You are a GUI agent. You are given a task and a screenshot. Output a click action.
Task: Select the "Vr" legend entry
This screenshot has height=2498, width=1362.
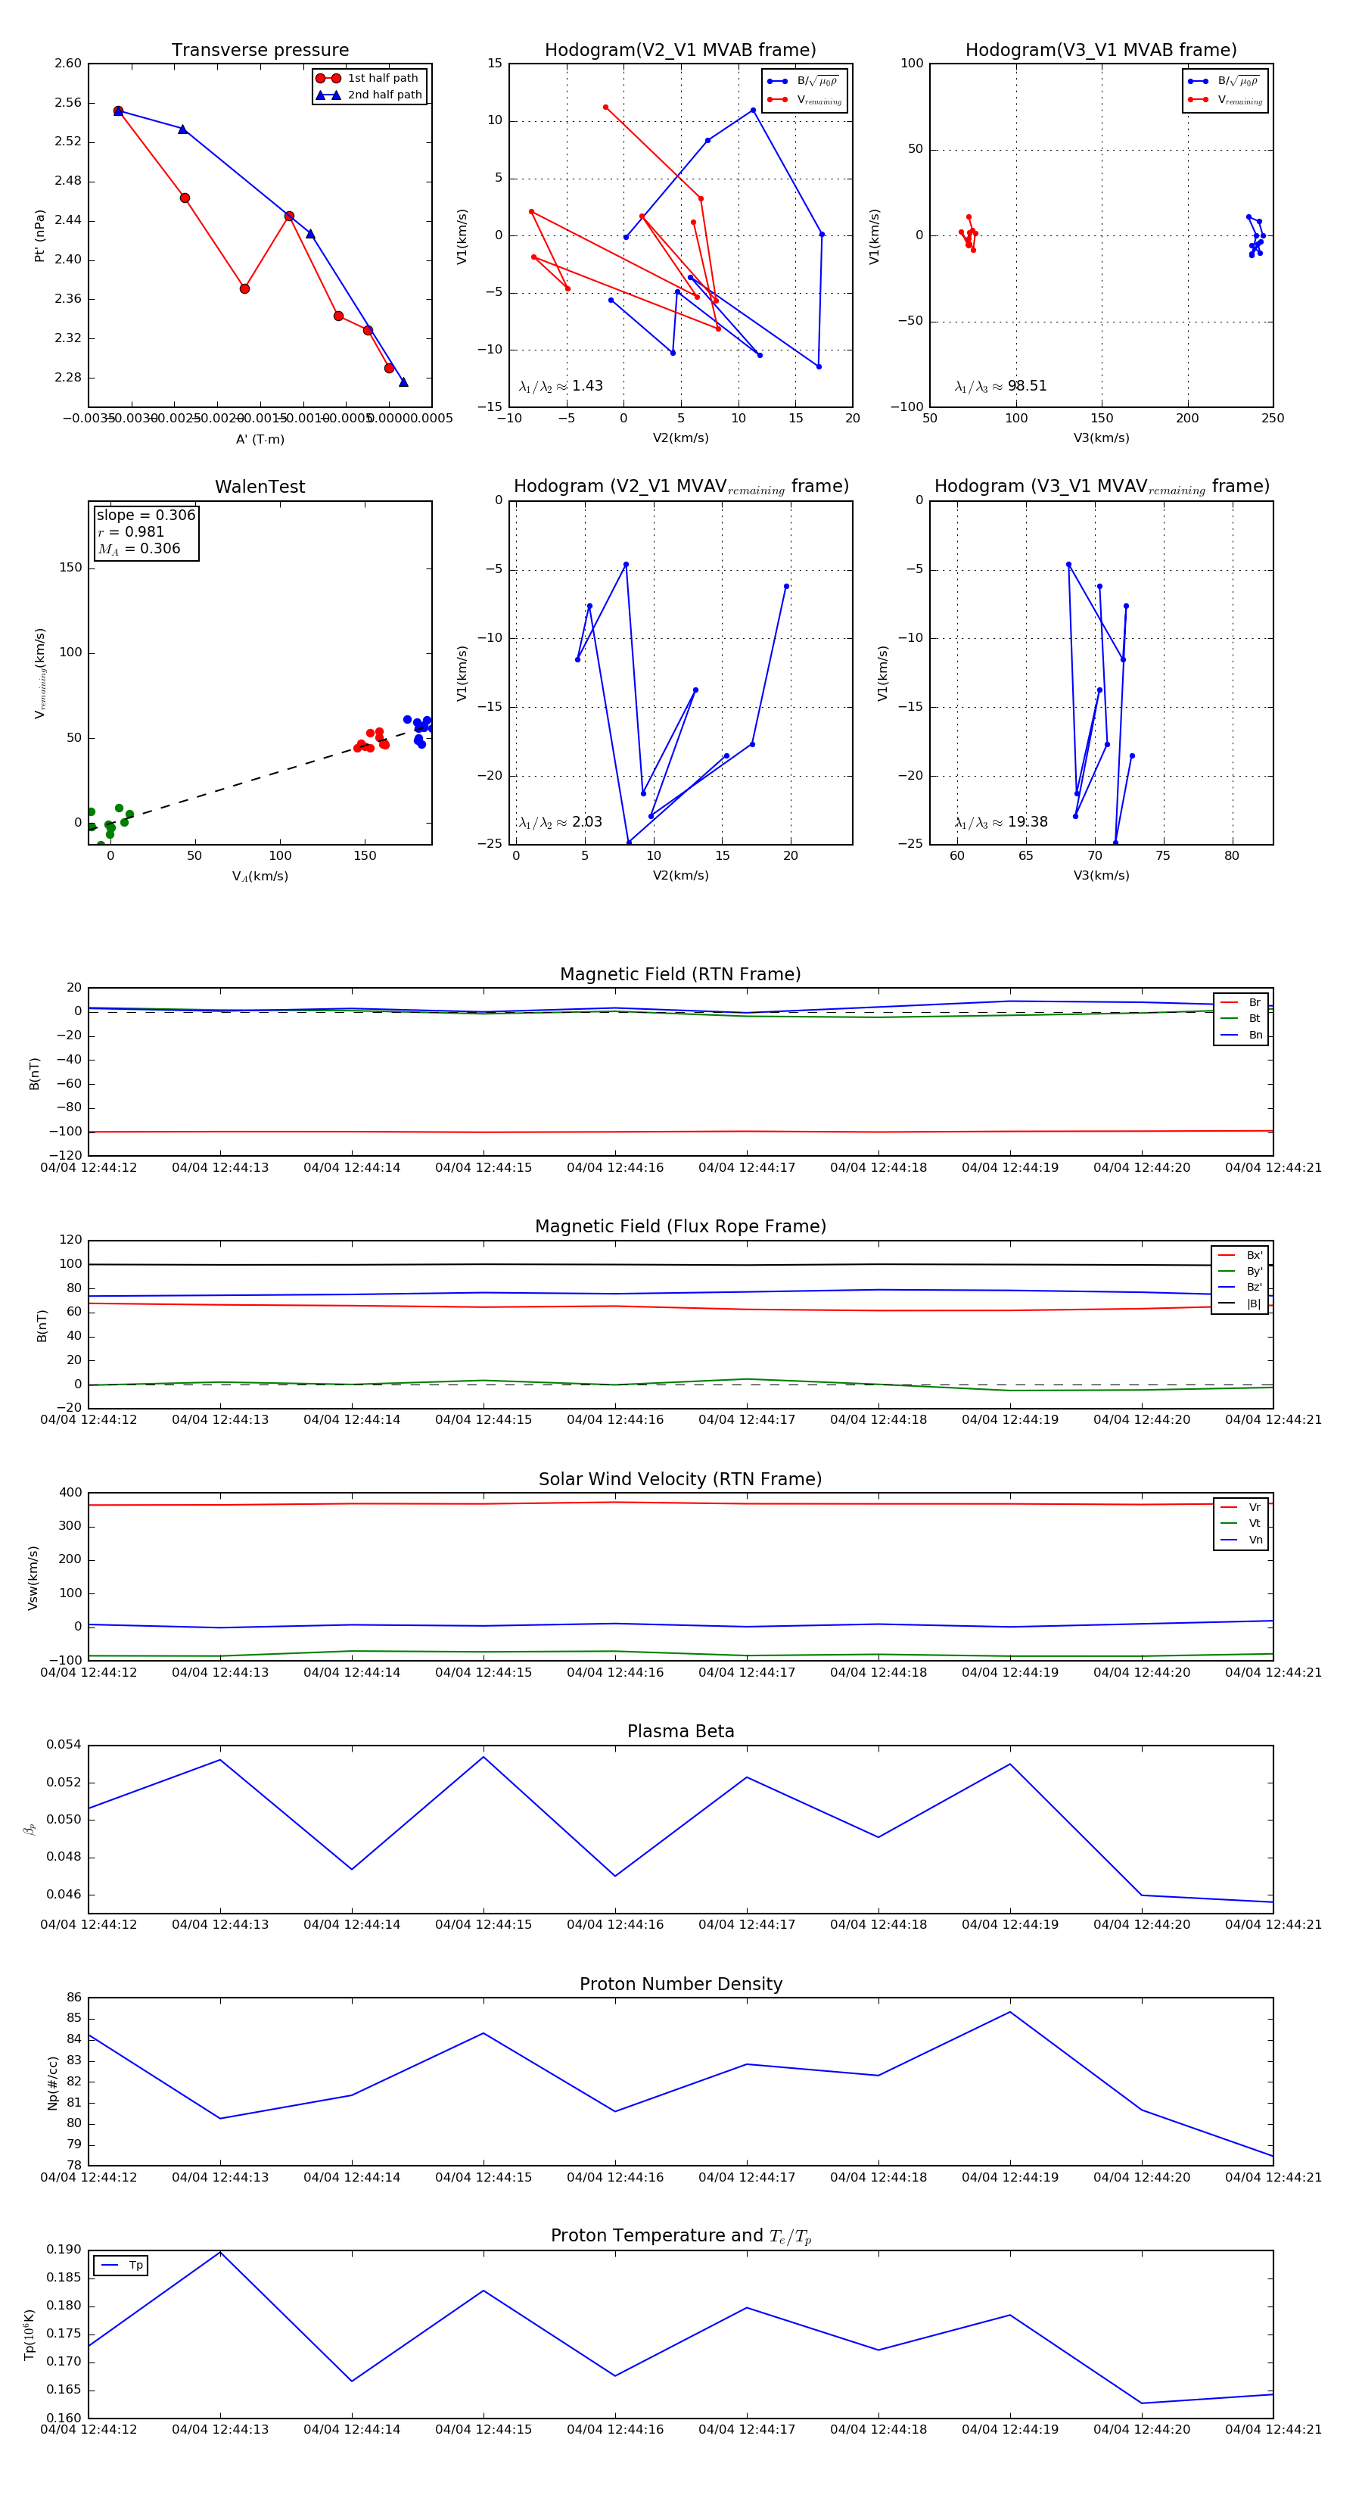pyautogui.click(x=1241, y=1507)
